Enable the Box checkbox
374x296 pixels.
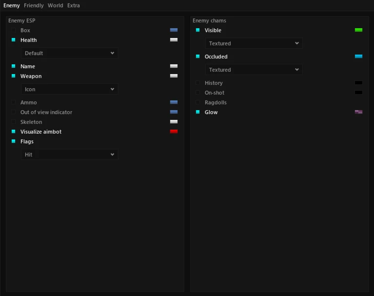pyautogui.click(x=13, y=30)
